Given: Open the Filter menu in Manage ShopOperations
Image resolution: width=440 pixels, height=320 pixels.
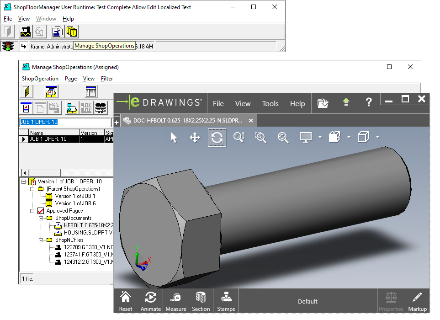Looking at the screenshot, I should tap(107, 79).
